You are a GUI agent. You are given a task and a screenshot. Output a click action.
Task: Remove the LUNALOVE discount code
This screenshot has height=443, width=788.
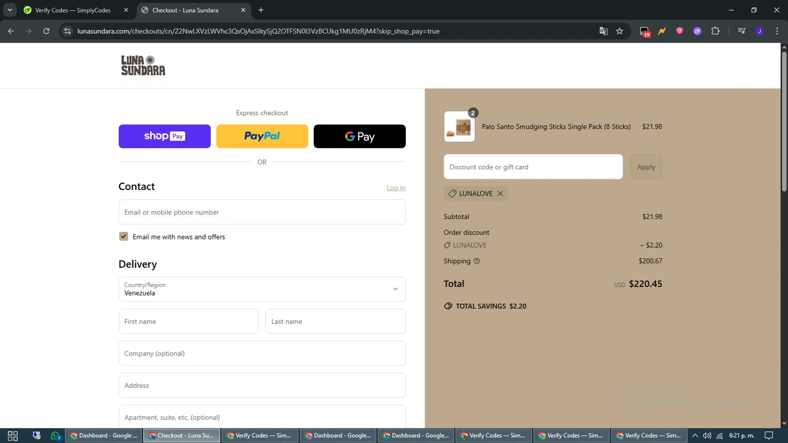pos(501,194)
